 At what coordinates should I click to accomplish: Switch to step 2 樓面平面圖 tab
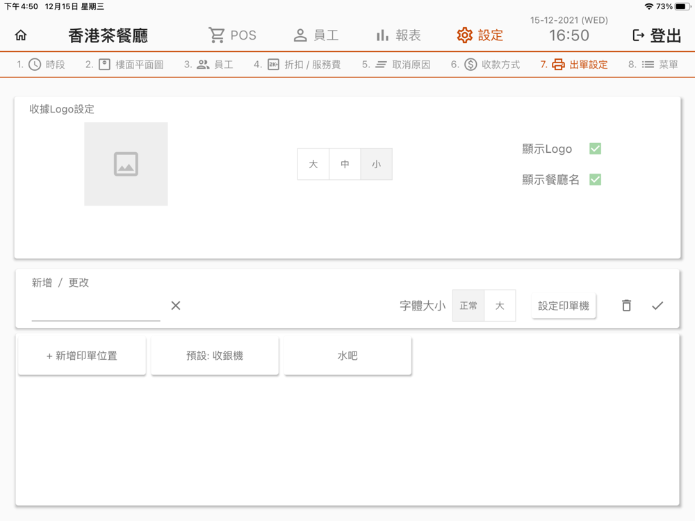point(124,65)
